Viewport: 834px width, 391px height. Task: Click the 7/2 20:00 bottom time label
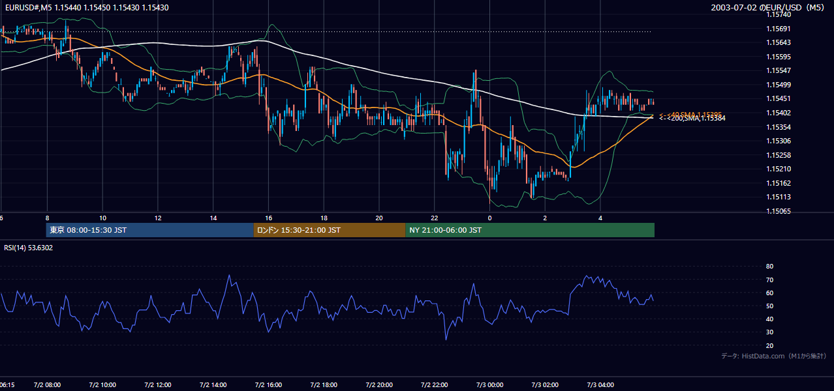[x=379, y=385]
